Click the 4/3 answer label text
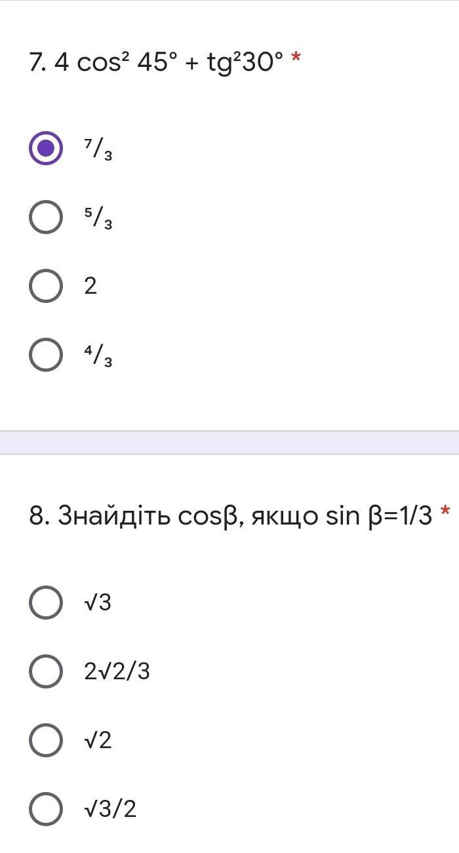459x853 pixels. point(98,356)
